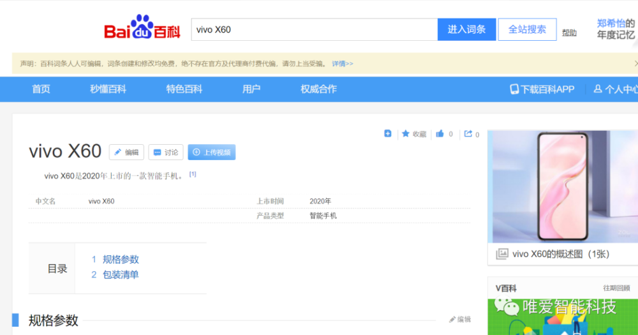This screenshot has width=638, height=335.
Task: Click the search field containing vivo X60
Action: tap(315, 29)
